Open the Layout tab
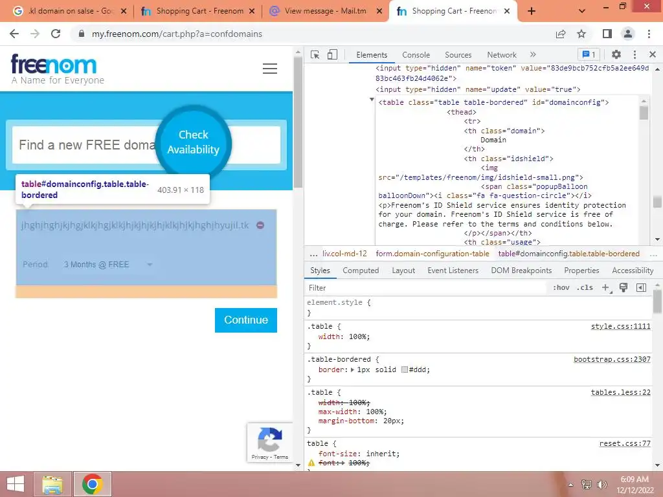This screenshot has height=497, width=663. tap(403, 271)
